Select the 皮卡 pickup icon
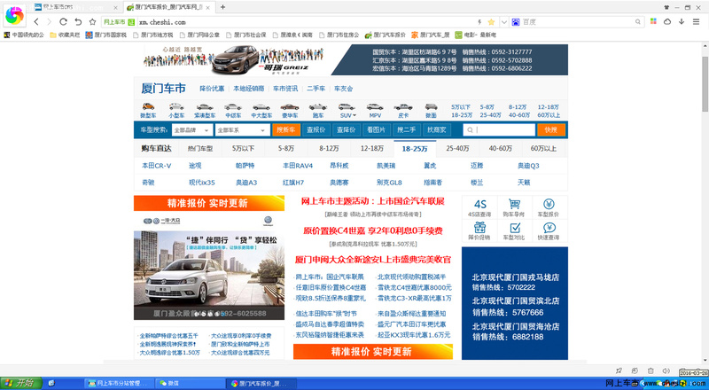Screen dimensions: 709x390 (x=403, y=107)
